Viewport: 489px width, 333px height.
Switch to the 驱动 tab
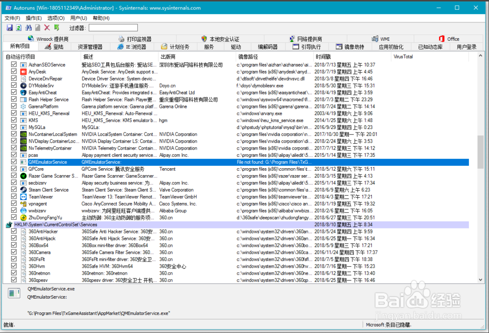coord(236,47)
